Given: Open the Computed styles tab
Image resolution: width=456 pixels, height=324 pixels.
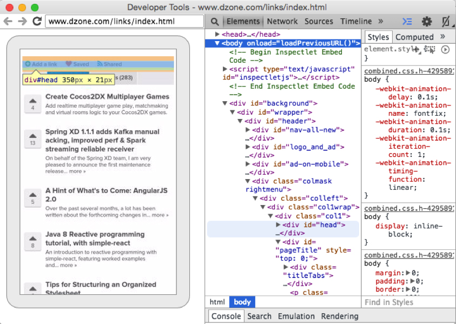Looking at the screenshot, I should click(x=414, y=37).
